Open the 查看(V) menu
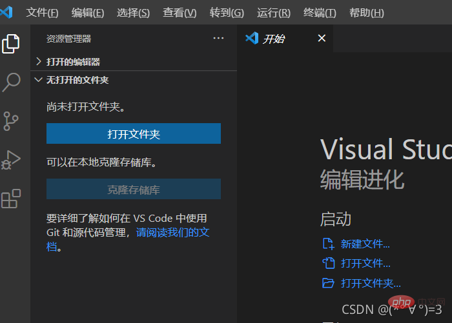This screenshot has height=323, width=452. tap(180, 13)
